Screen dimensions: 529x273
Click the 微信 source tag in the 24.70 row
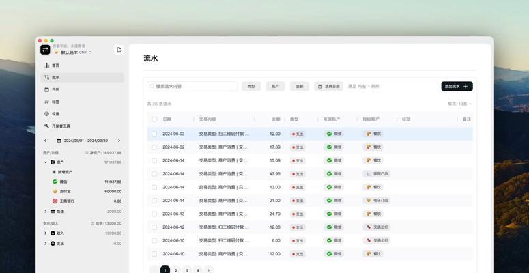[334, 214]
